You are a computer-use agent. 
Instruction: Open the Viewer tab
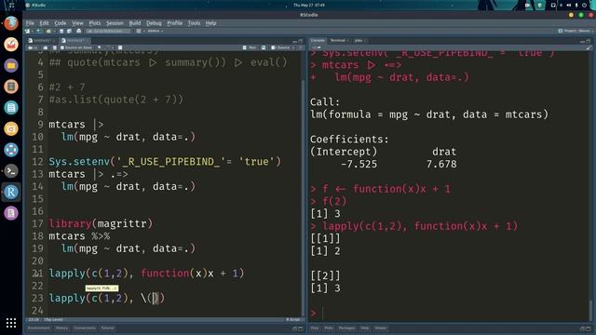(x=381, y=328)
